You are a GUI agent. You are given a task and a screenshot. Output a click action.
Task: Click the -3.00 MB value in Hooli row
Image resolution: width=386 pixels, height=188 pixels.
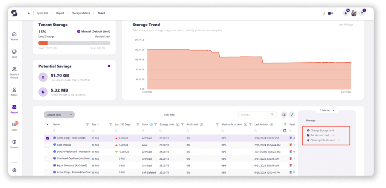click(124, 152)
